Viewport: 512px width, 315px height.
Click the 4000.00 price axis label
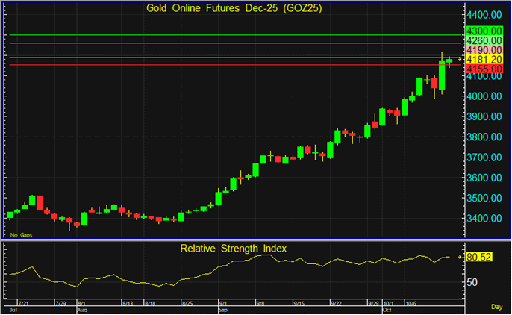click(484, 96)
